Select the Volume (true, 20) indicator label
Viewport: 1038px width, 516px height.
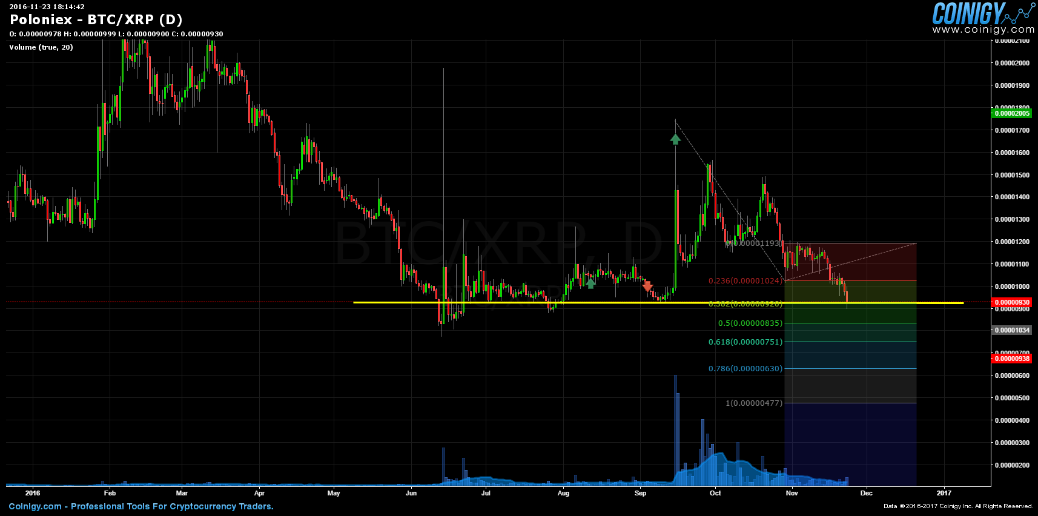point(41,47)
